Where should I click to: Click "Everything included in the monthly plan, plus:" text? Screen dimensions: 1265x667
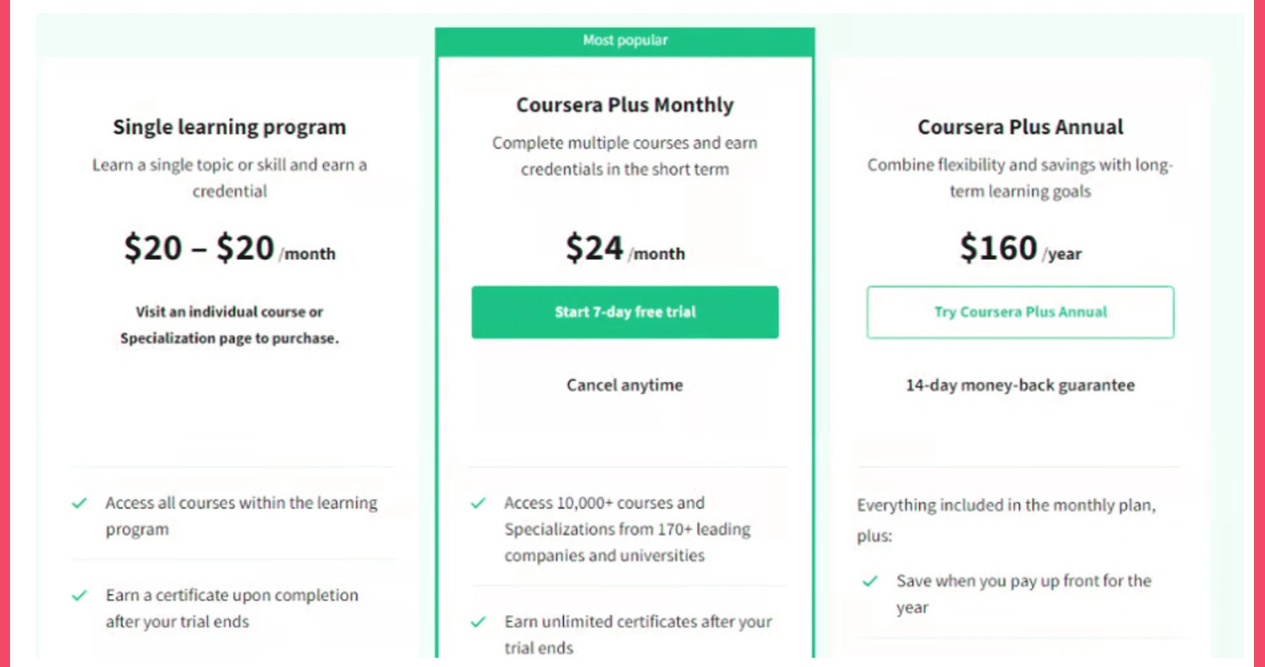1006,520
